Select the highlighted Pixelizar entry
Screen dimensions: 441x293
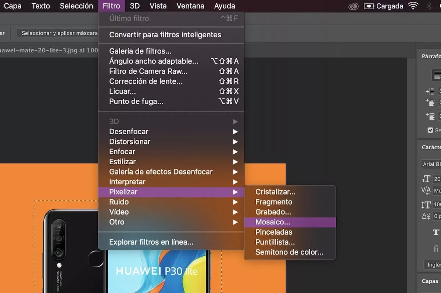pyautogui.click(x=171, y=192)
